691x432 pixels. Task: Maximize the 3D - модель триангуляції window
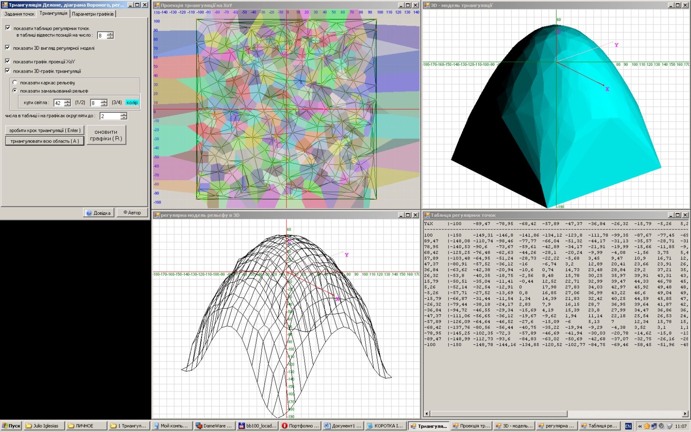coord(678,5)
